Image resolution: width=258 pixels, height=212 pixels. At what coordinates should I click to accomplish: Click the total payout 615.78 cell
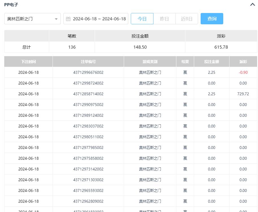click(221, 47)
